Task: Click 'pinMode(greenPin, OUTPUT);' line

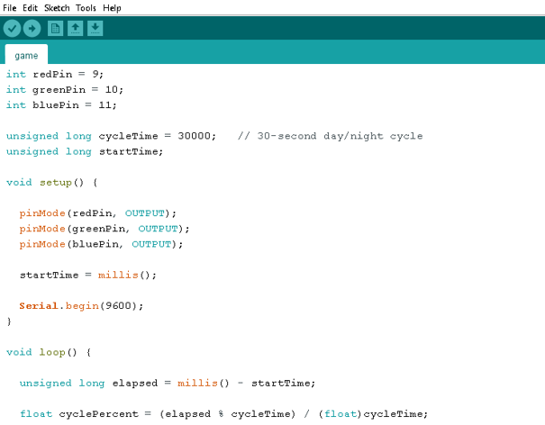Action: [104, 229]
